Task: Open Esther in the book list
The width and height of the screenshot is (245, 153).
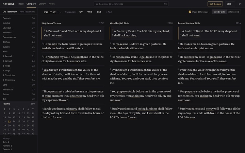Action: tap(19, 94)
